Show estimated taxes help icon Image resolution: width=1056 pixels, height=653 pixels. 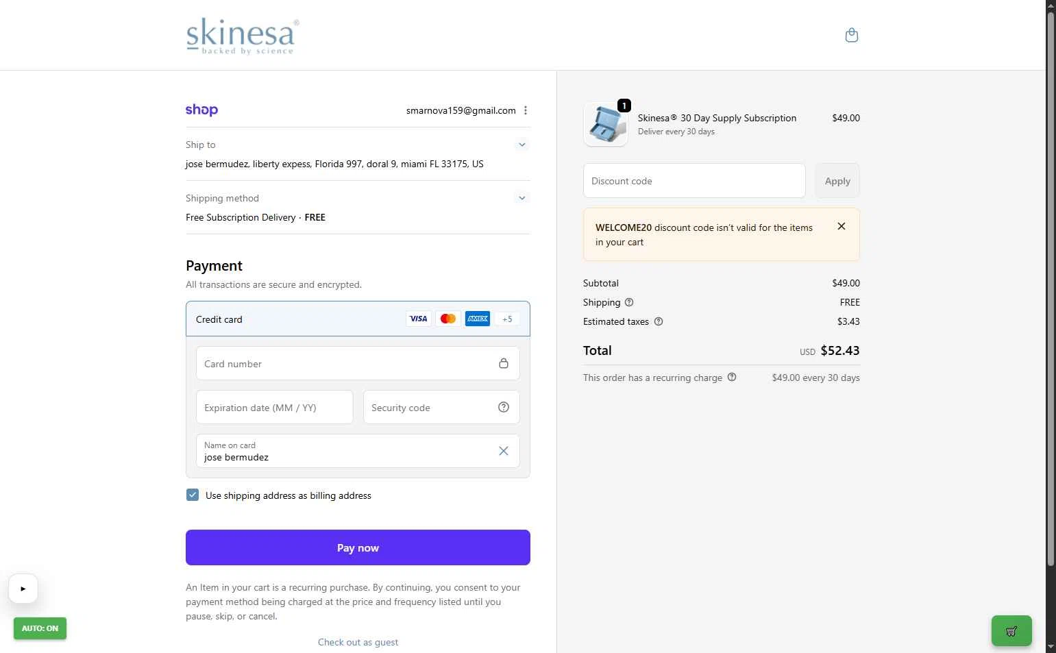tap(659, 321)
